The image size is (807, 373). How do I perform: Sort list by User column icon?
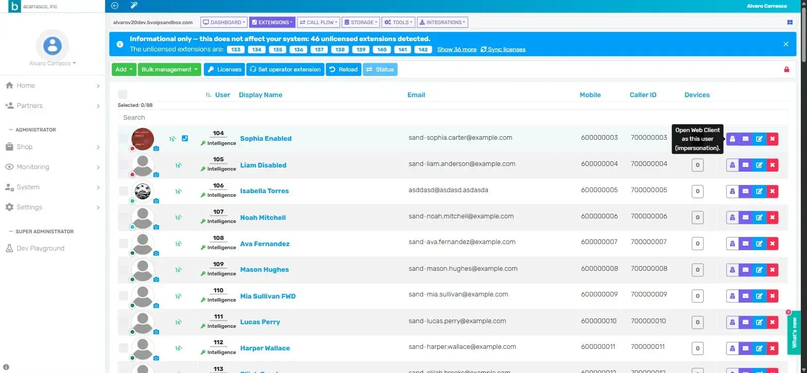(208, 95)
